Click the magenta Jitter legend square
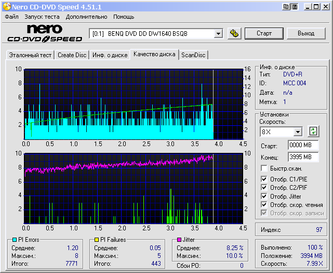The height and width of the screenshot is (273, 333). [178, 240]
